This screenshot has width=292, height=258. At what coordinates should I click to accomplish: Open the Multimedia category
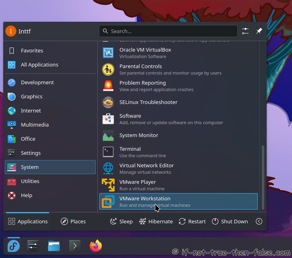50,125
